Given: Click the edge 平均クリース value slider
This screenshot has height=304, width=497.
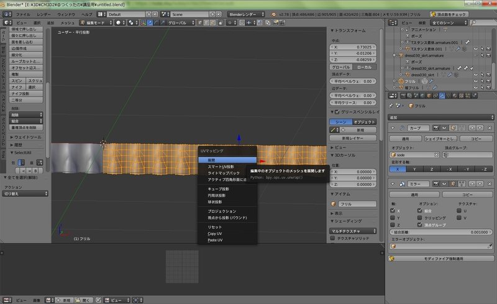Looking at the screenshot, I should (353, 103).
